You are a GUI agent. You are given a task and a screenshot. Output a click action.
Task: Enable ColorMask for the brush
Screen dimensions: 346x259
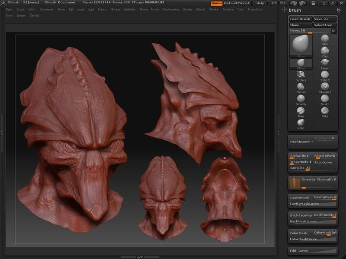299,233
